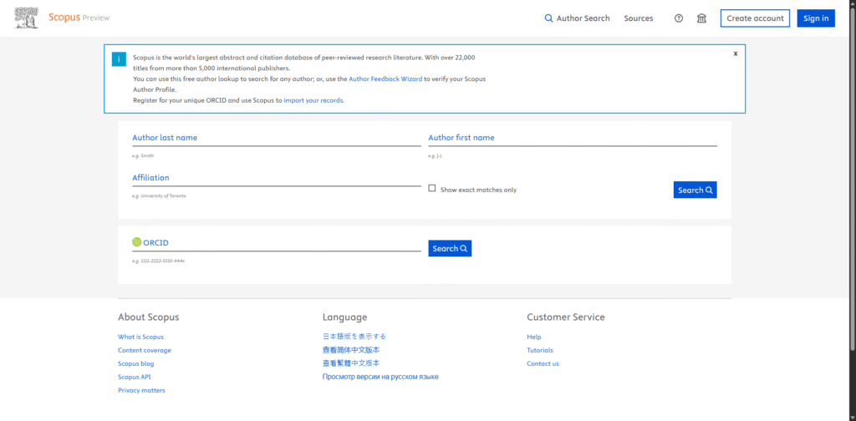The width and height of the screenshot is (856, 421).
Task: Click the import your records link
Action: tap(314, 100)
